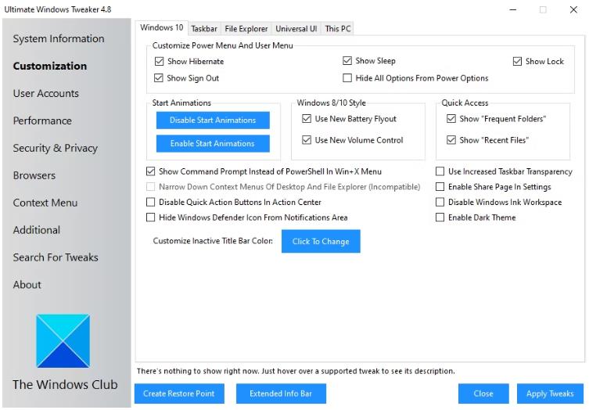The width and height of the screenshot is (589, 410).
Task: Open Security & Privacy section
Action: click(x=56, y=148)
